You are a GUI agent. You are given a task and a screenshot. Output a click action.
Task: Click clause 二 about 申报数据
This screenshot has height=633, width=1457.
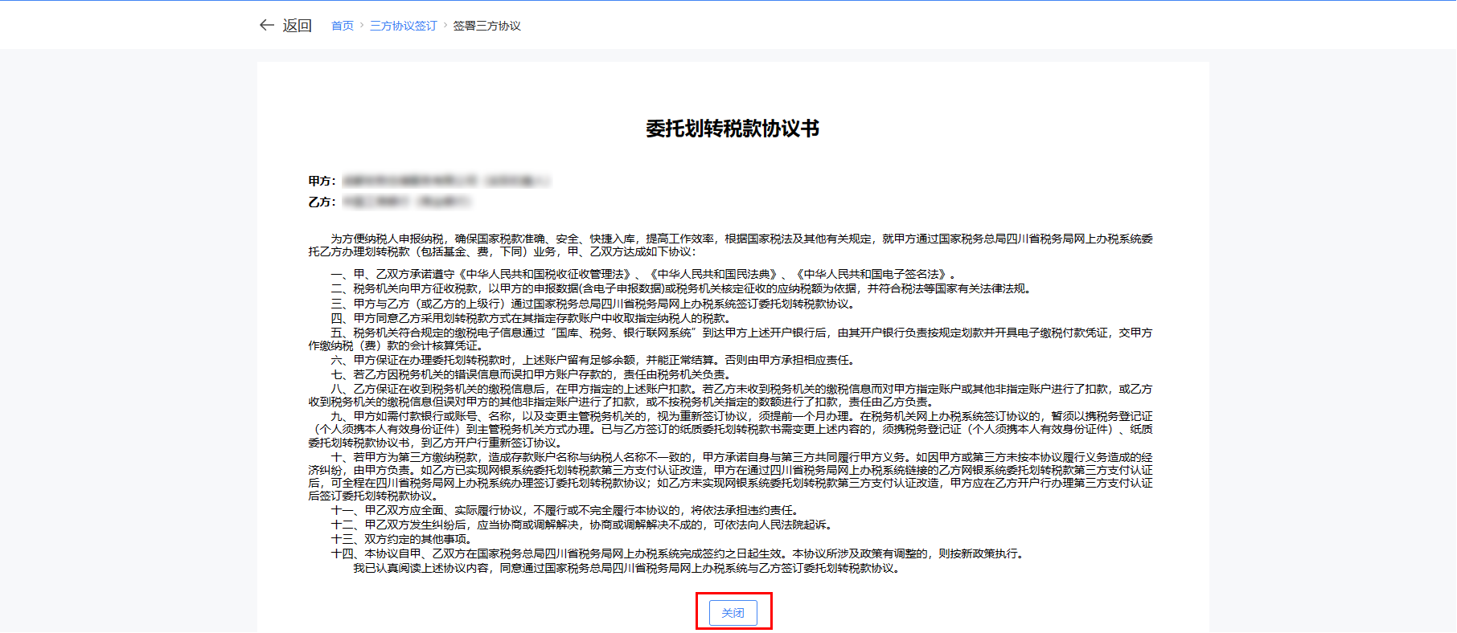click(x=681, y=288)
